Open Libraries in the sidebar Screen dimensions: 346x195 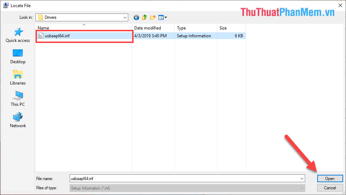coord(18,78)
